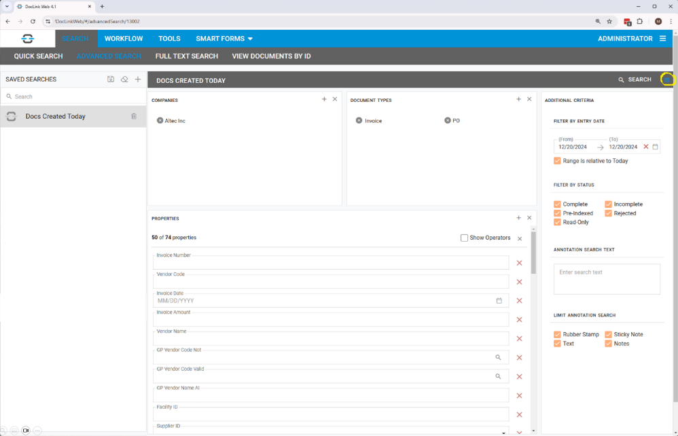Switch to Full Text Search
Image resolution: width=678 pixels, height=436 pixels.
point(187,56)
